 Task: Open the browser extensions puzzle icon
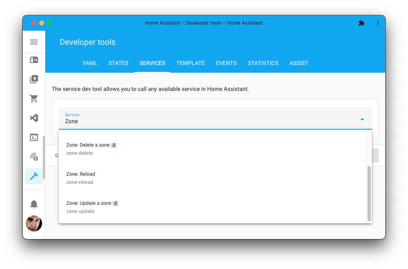361,23
